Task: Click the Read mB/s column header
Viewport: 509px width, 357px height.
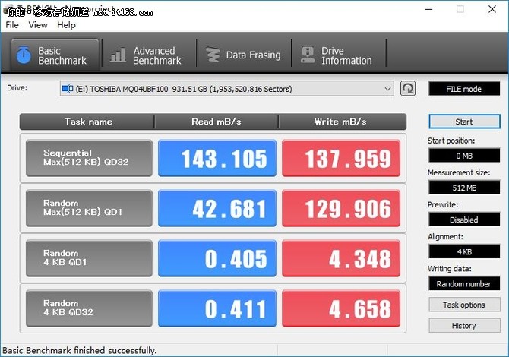Action: point(217,122)
